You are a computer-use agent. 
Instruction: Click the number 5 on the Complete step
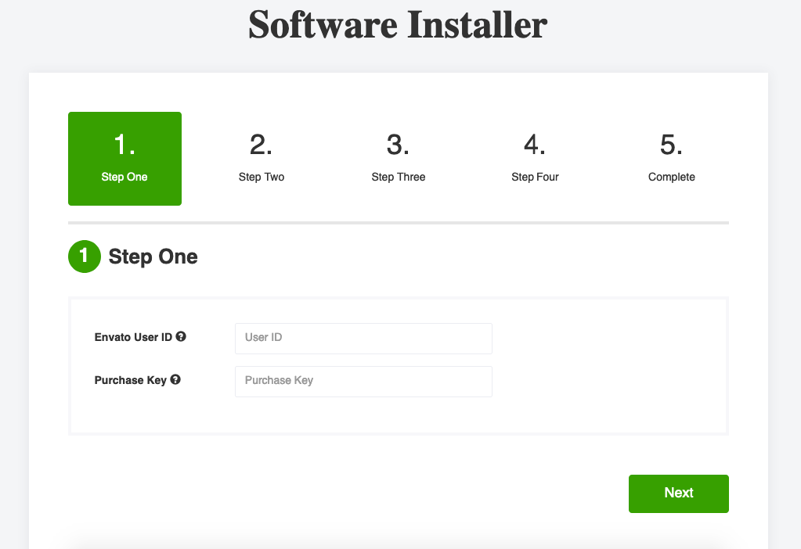click(671, 144)
